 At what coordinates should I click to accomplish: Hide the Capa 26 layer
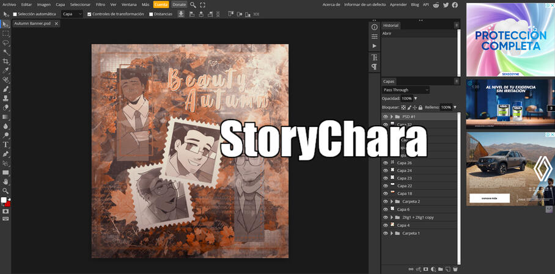386,163
